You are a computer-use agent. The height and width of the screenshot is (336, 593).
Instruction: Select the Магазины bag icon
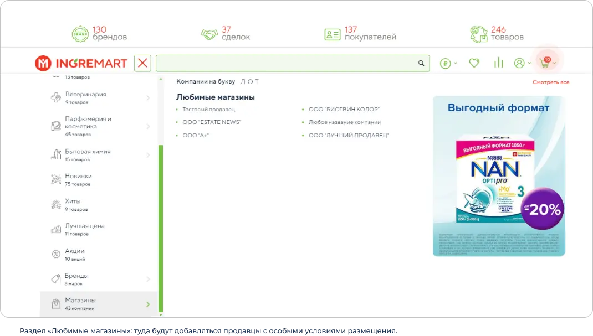tap(56, 303)
